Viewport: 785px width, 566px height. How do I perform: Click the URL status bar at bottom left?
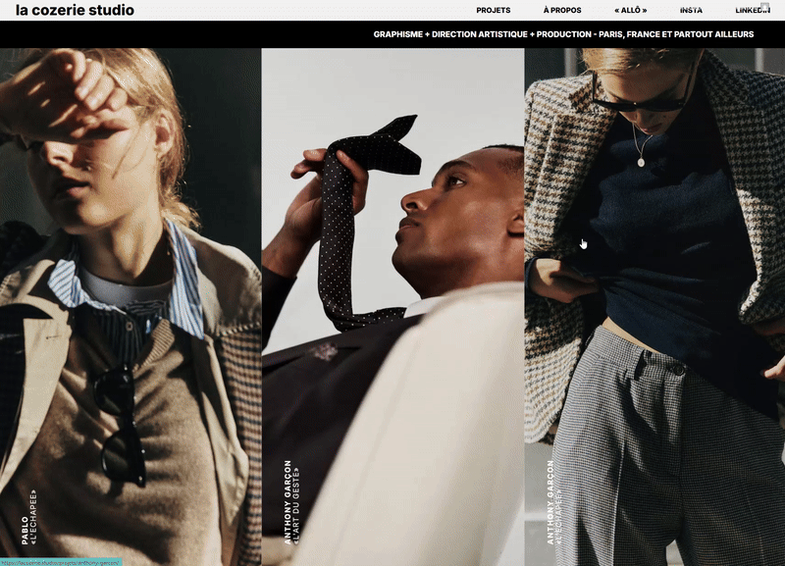tap(61, 562)
